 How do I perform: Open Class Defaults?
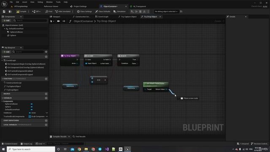click(x=103, y=11)
